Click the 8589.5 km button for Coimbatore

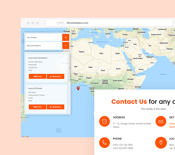click(37, 76)
